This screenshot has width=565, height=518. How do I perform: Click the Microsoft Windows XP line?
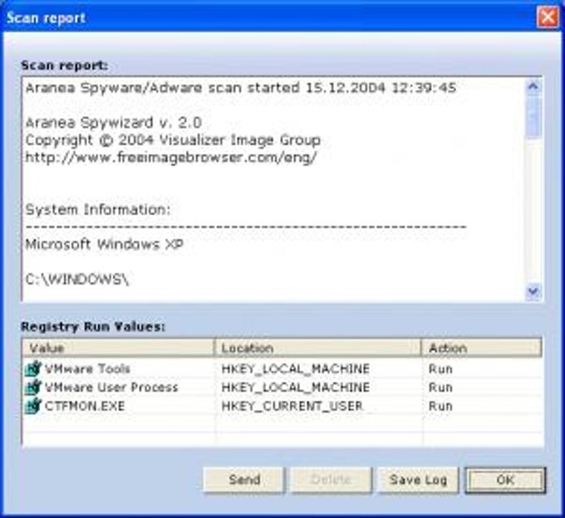105,244
